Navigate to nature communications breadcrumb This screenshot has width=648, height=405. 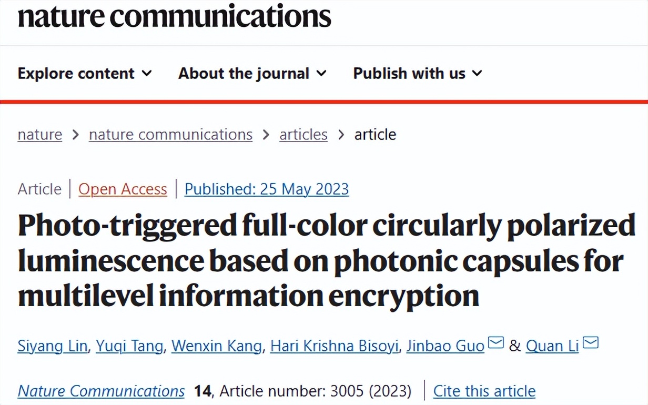tap(170, 135)
